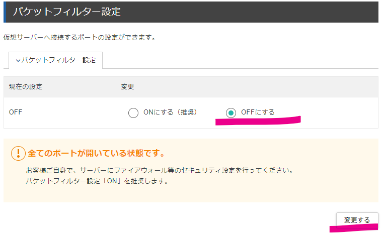Click the 全てのポートが開いている状態です warning heading
Image resolution: width=385 pixels, height=239 pixels.
(96, 153)
